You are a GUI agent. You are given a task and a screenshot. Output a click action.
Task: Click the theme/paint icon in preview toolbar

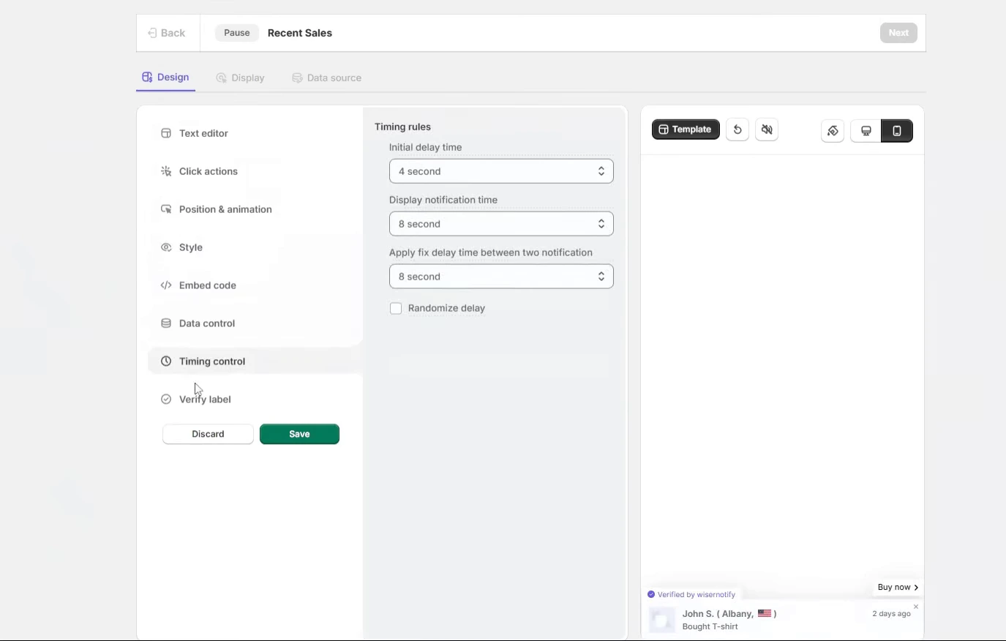833,131
